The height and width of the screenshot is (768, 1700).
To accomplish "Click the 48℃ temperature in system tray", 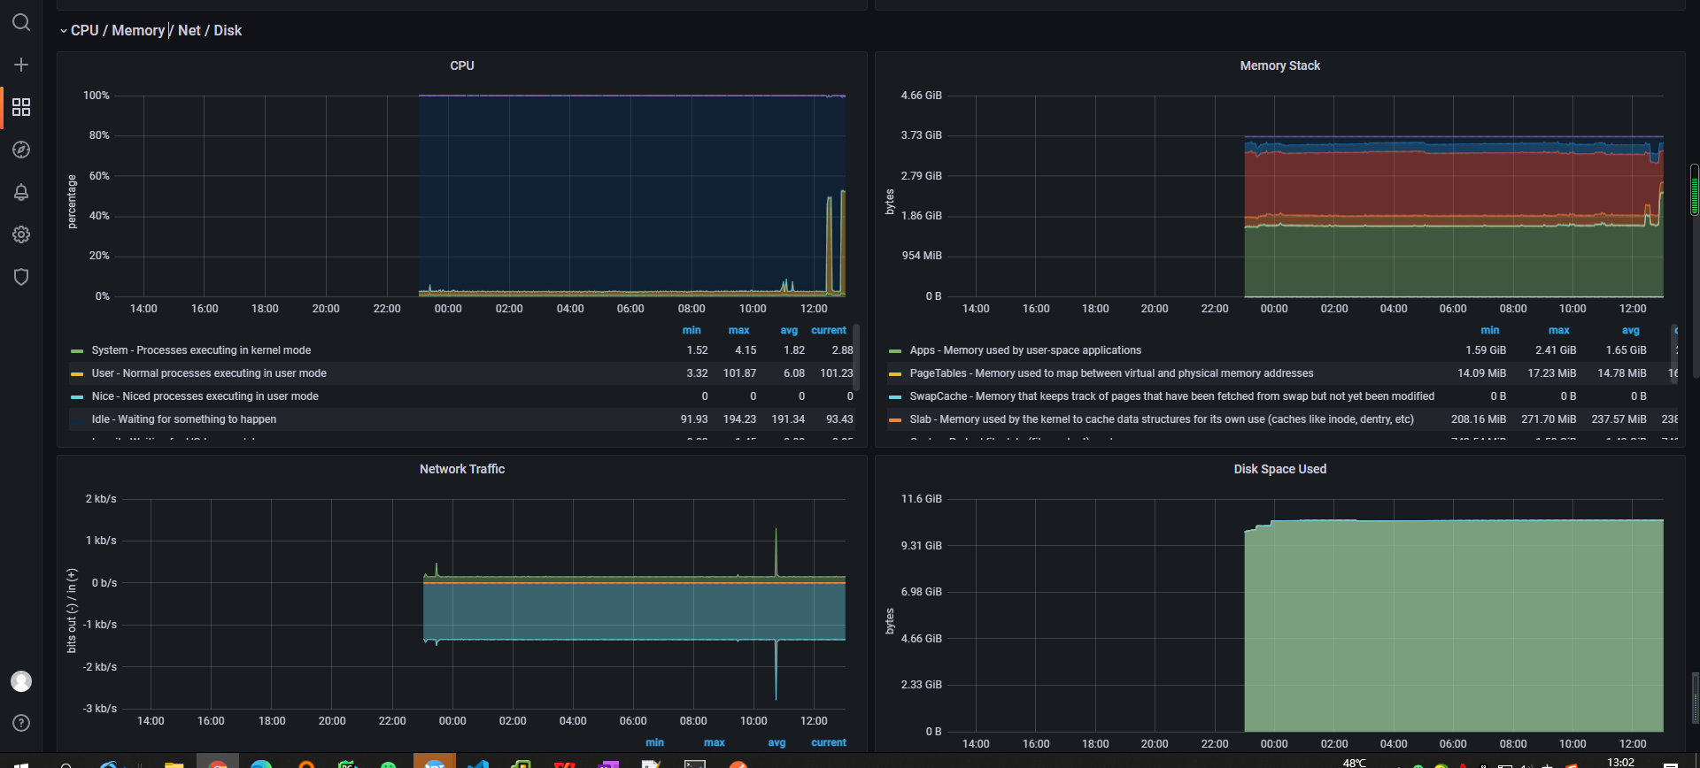I will [1355, 763].
